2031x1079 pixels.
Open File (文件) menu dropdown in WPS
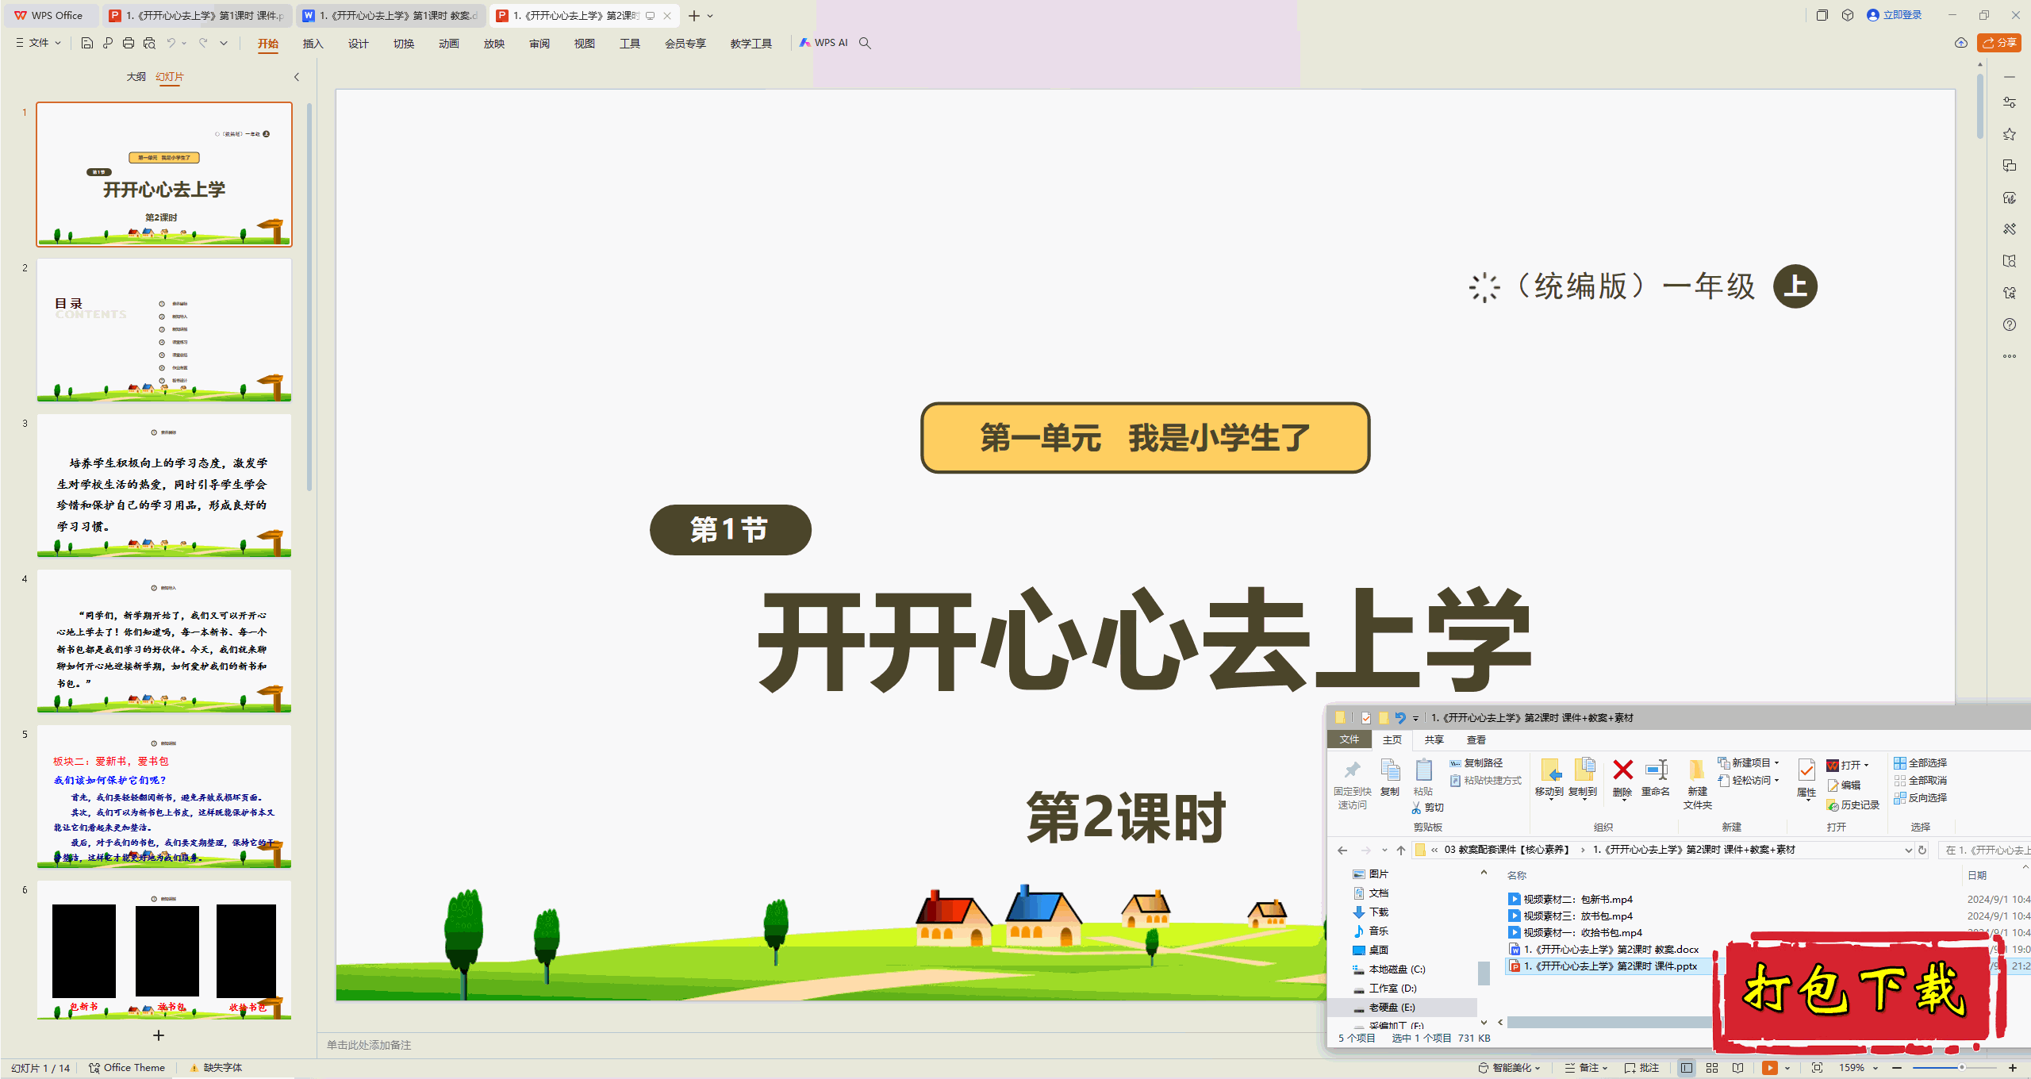pos(39,43)
